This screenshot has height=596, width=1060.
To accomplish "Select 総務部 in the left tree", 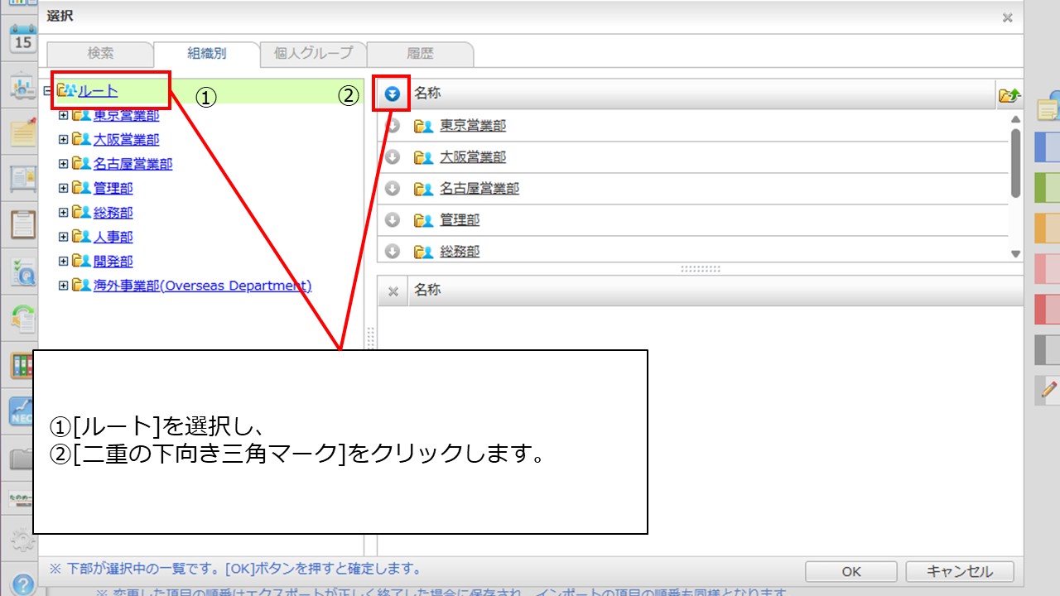I will (x=113, y=213).
